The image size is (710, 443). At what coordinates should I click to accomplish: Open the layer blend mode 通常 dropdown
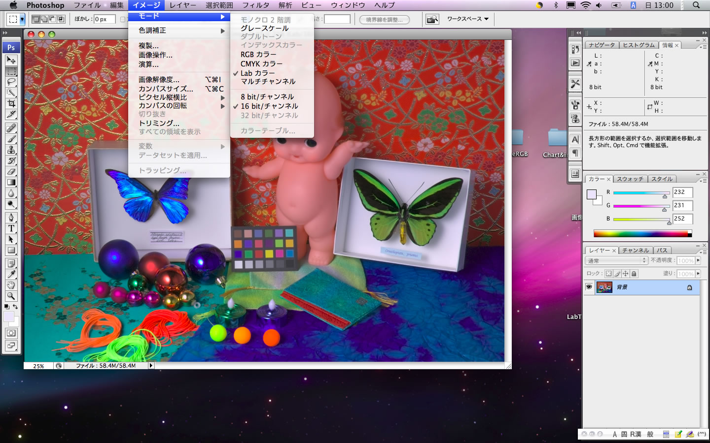pos(616,260)
